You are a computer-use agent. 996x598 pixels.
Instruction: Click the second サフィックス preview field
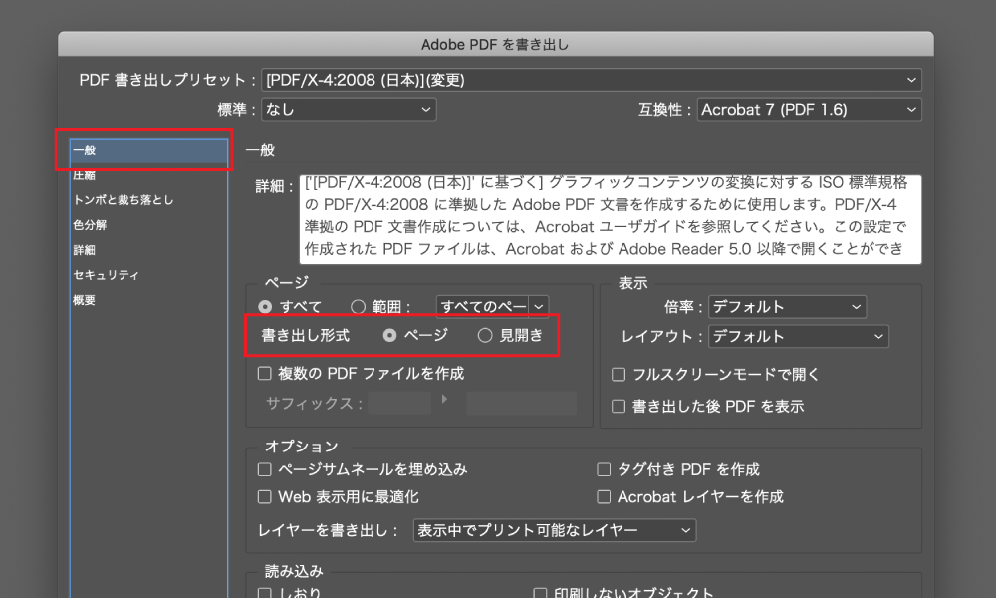pyautogui.click(x=521, y=403)
